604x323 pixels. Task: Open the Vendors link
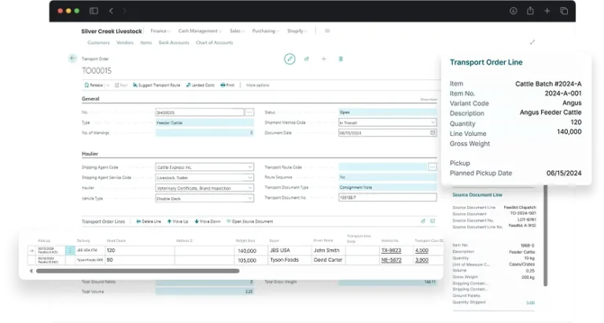pos(125,42)
